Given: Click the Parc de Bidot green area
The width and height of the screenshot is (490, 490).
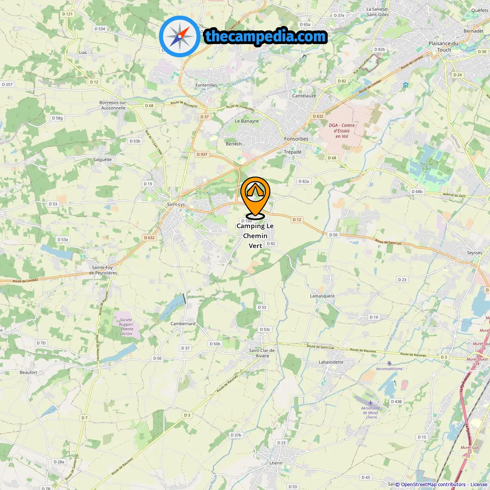Looking at the screenshot, I should click(x=427, y=166).
